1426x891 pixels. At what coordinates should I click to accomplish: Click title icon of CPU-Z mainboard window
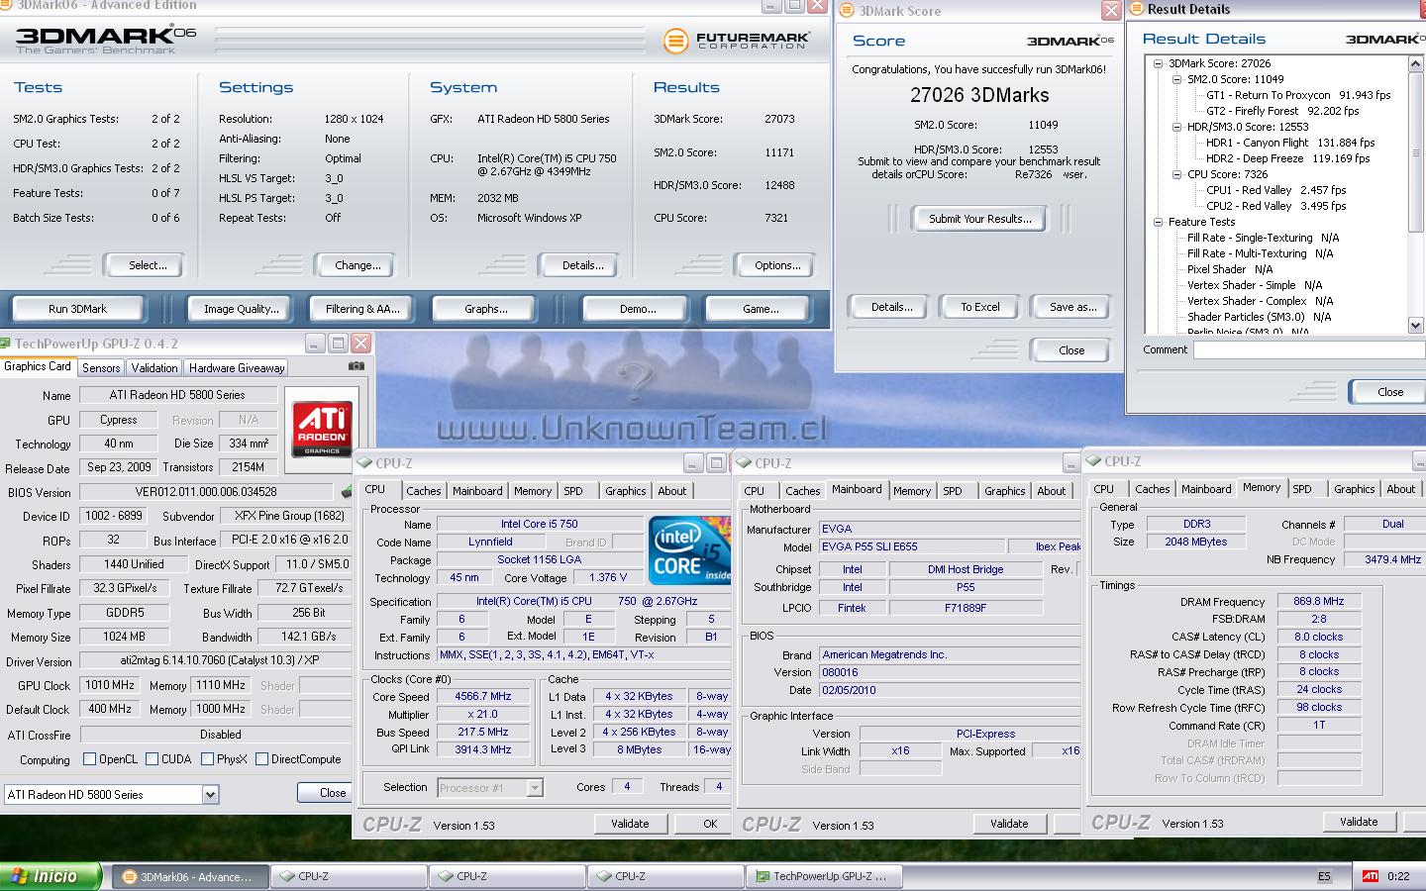point(744,462)
